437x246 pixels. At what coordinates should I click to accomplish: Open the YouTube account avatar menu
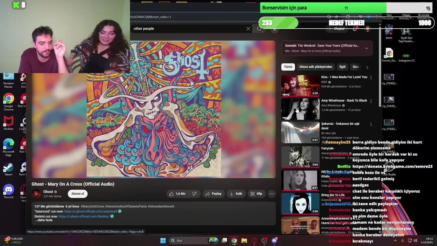point(368,29)
